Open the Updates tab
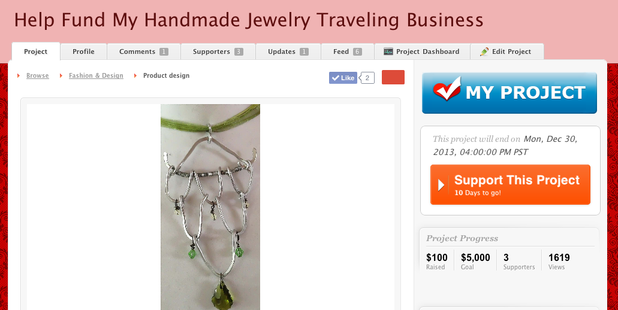 288,51
